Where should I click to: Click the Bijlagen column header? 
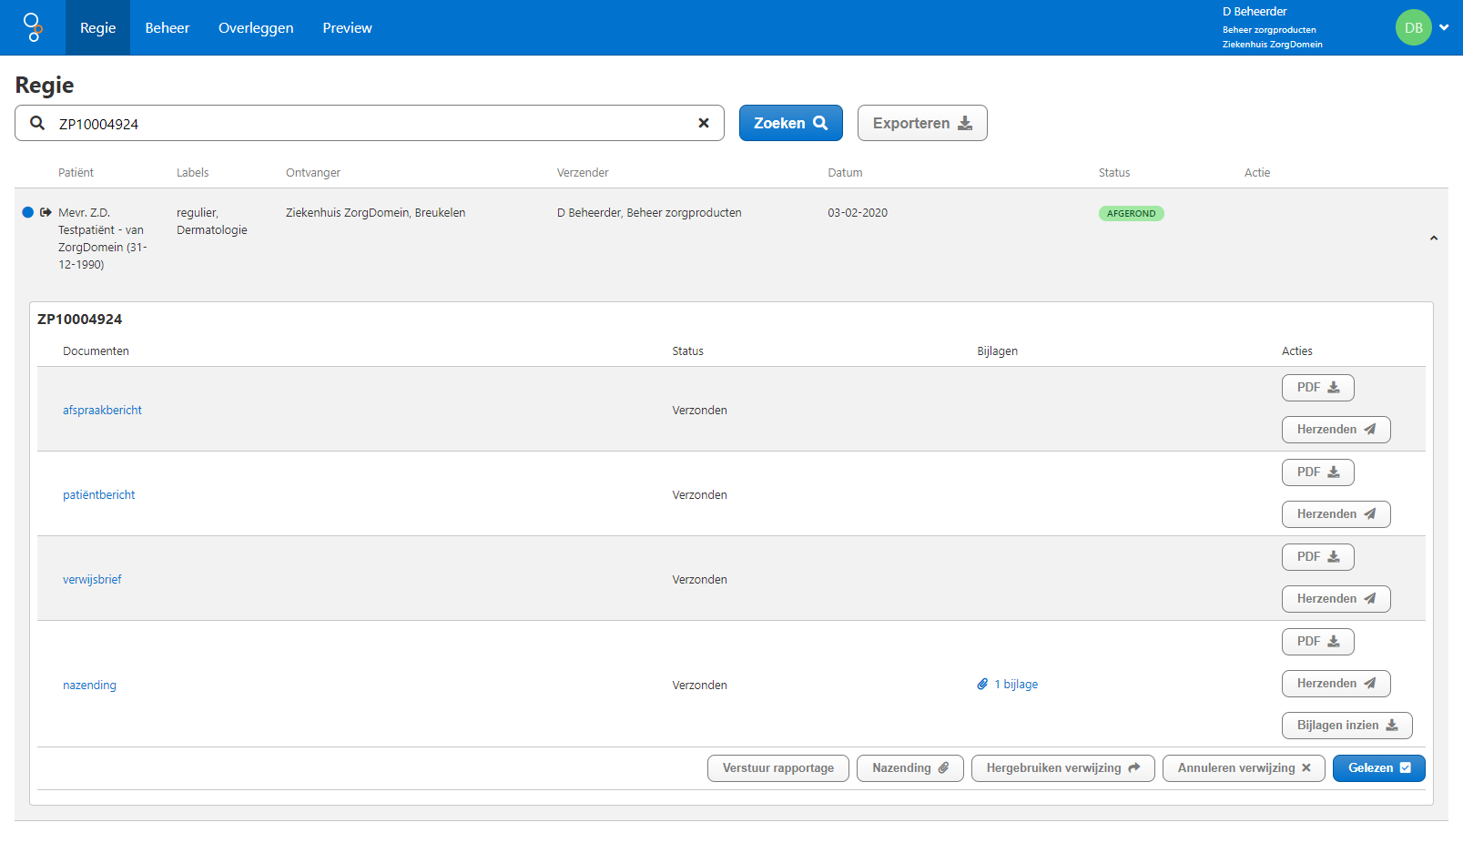(x=997, y=350)
